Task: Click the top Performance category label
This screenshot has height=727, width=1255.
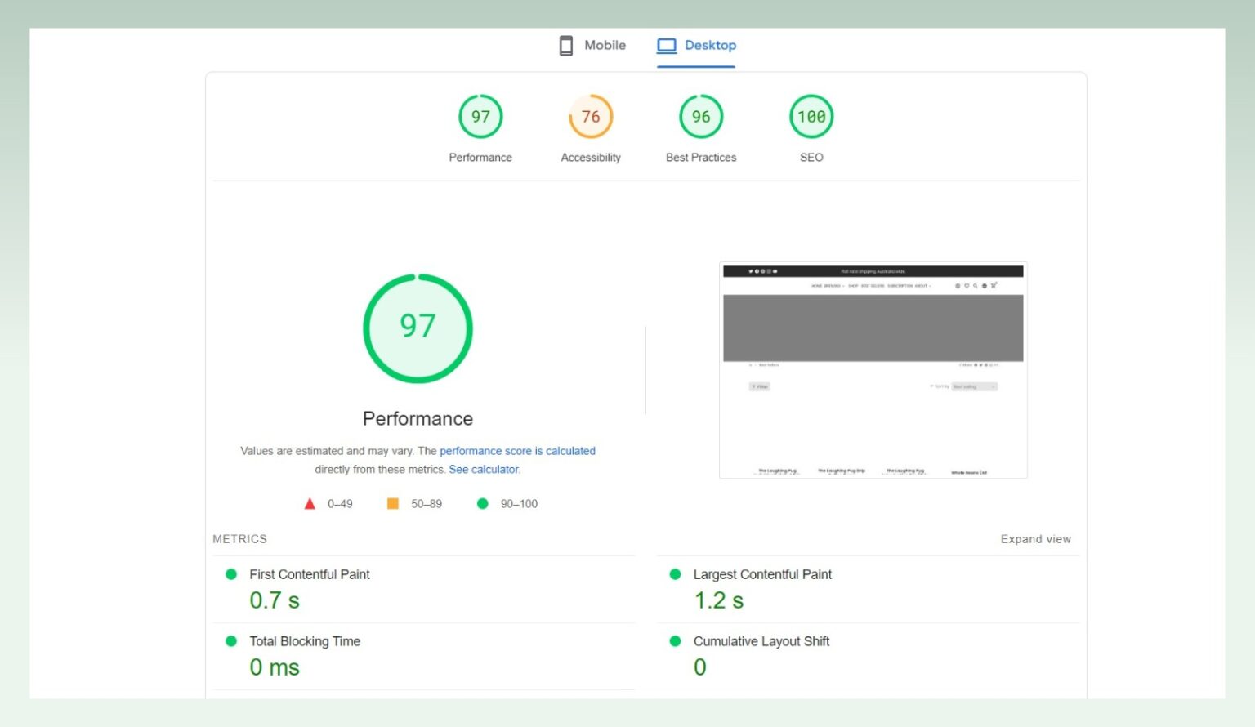Action: [480, 158]
